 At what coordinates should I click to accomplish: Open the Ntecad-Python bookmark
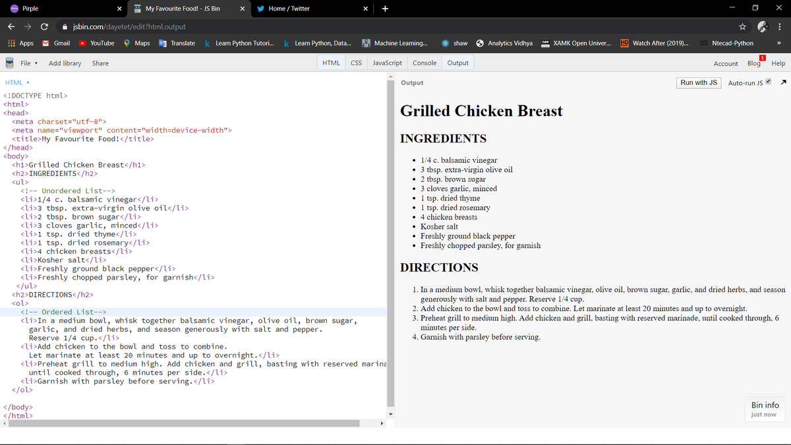[x=726, y=43]
